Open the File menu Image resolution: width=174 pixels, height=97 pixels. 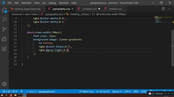point(10,3)
